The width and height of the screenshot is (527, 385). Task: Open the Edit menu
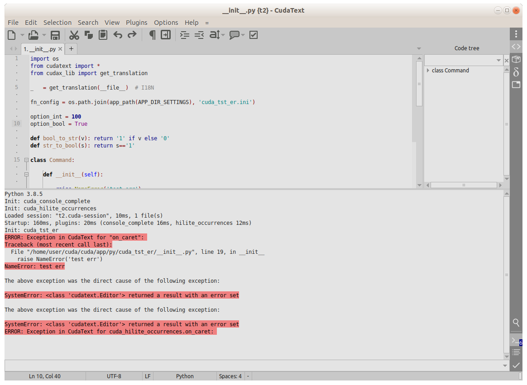31,23
